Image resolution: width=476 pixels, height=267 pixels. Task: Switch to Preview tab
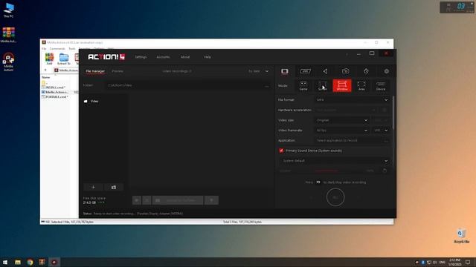(x=118, y=71)
